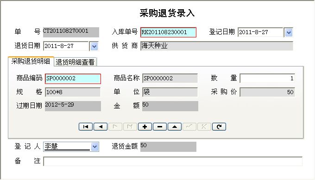Click the 退货金额 field showing 50
Image resolution: width=315 pixels, height=180 pixels.
pos(168,147)
